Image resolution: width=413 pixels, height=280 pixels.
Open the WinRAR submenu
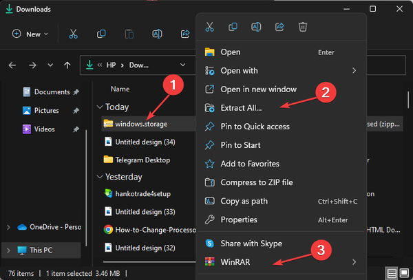tap(282, 262)
